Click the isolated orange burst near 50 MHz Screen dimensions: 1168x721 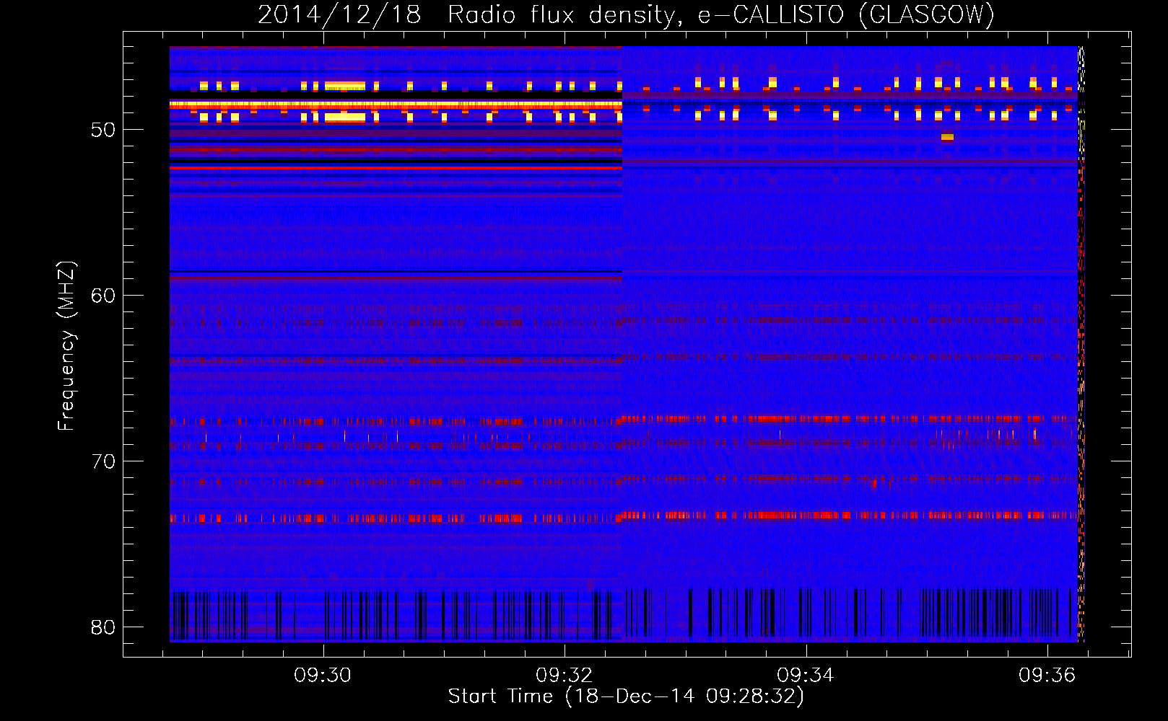pos(947,137)
